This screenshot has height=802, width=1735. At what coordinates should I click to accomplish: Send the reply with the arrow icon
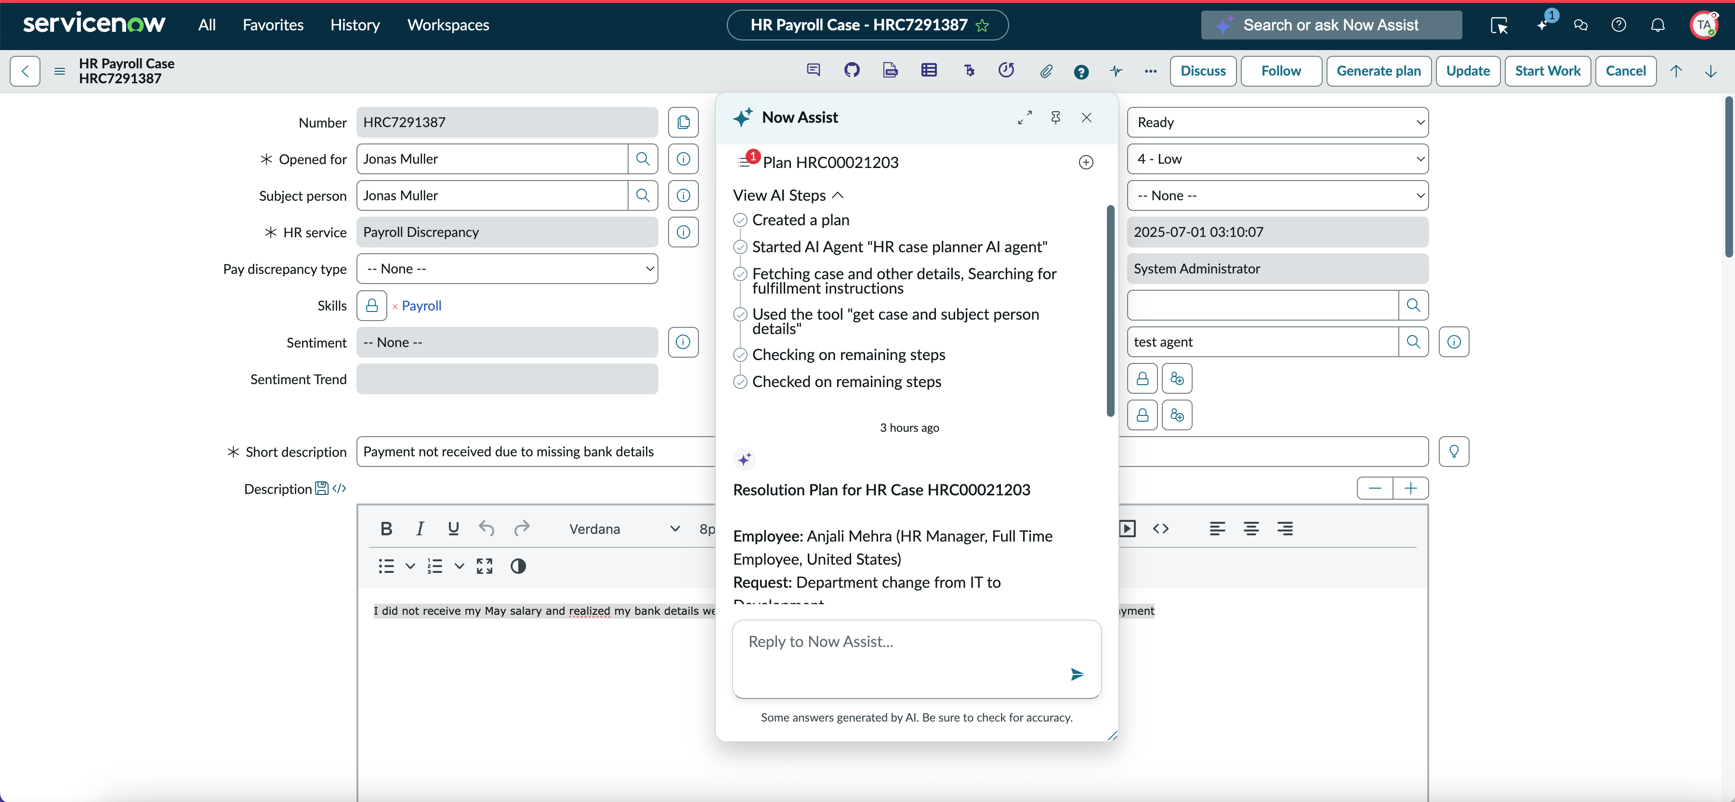pyautogui.click(x=1077, y=674)
